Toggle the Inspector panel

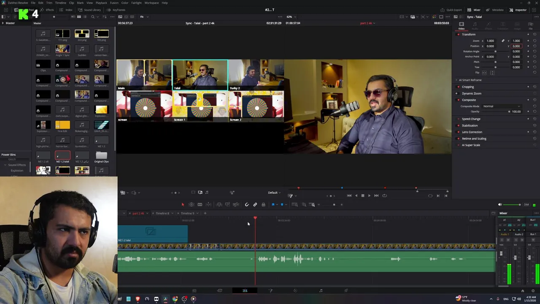[518, 10]
